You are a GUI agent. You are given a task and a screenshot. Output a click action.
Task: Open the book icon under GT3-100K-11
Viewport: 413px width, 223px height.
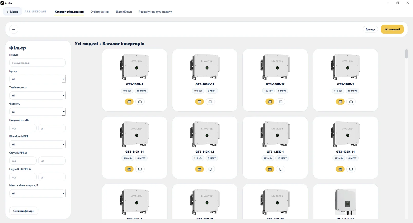(x=210, y=102)
